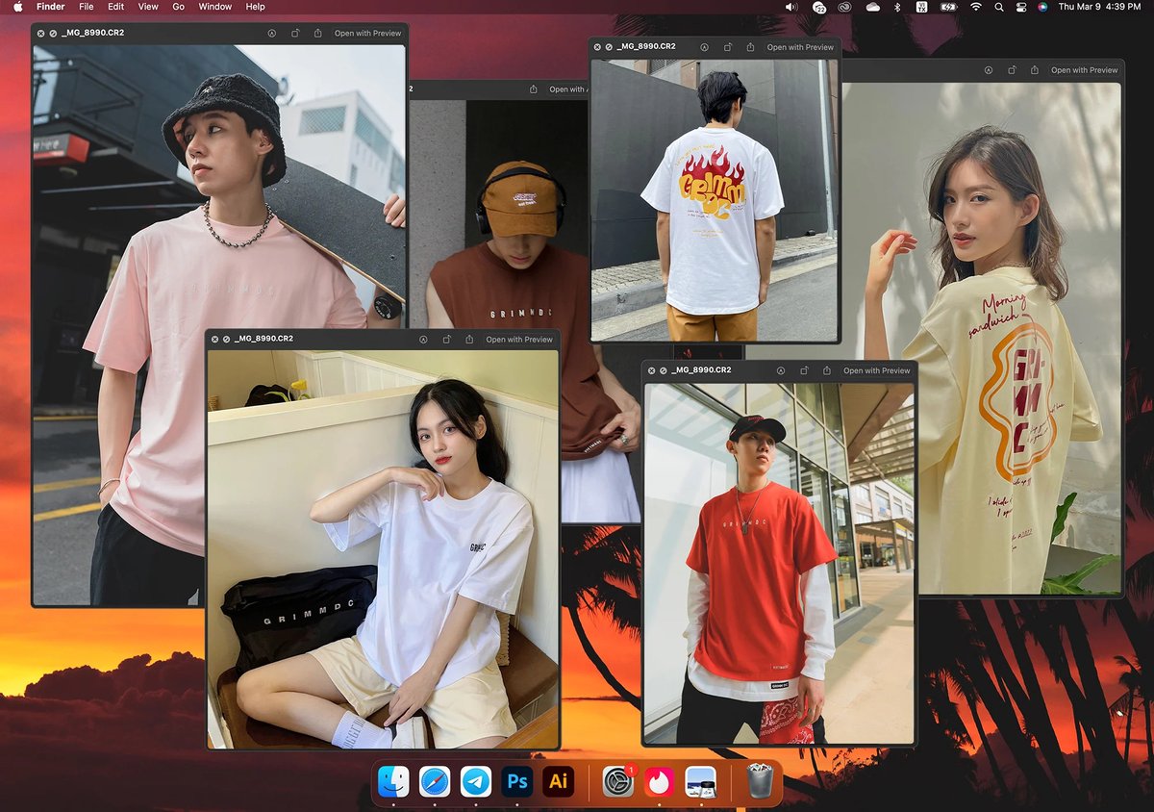Viewport: 1154px width, 812px height.
Task: Open Telegram in the Dock
Action: click(476, 781)
